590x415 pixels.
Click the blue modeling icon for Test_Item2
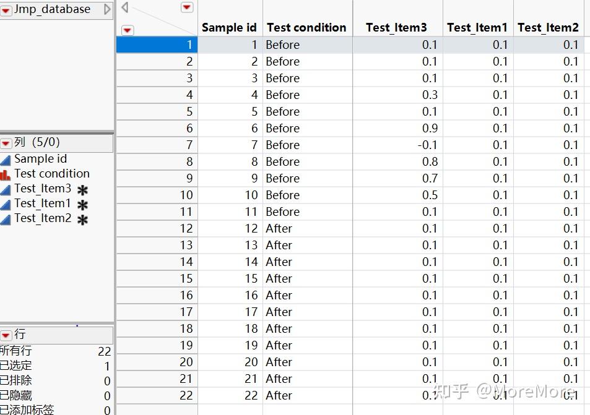pyautogui.click(x=6, y=218)
